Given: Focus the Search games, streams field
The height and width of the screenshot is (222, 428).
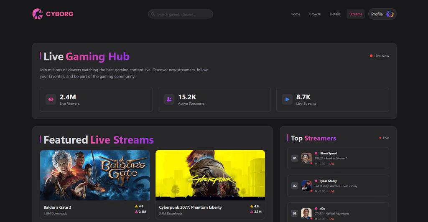Looking at the screenshot, I should pyautogui.click(x=181, y=14).
